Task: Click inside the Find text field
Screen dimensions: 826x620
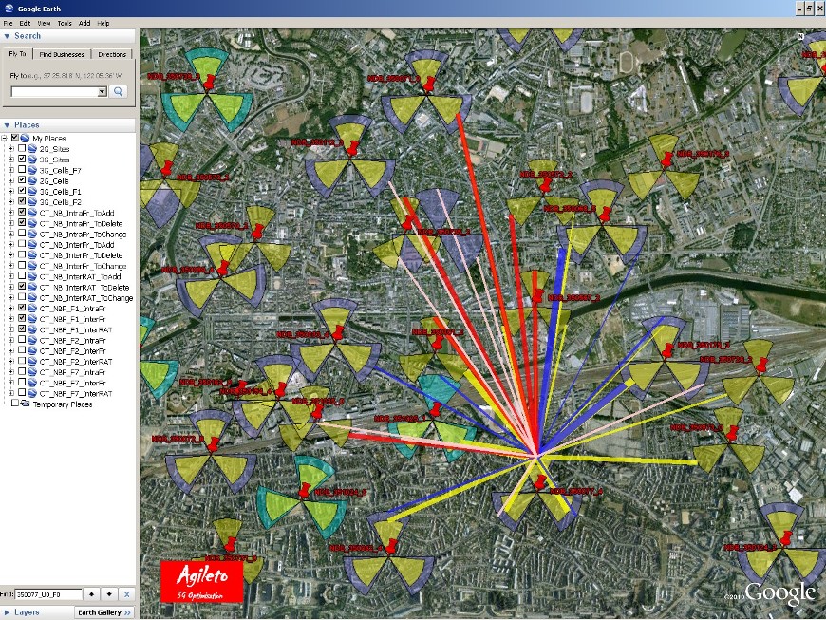Action: pyautogui.click(x=48, y=594)
